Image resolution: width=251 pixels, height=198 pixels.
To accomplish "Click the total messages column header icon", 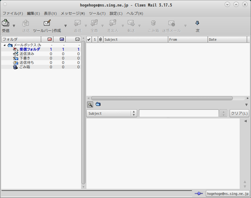I will point(77,39).
